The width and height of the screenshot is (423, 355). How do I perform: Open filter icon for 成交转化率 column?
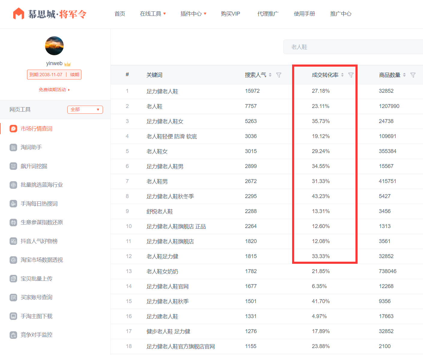351,75
